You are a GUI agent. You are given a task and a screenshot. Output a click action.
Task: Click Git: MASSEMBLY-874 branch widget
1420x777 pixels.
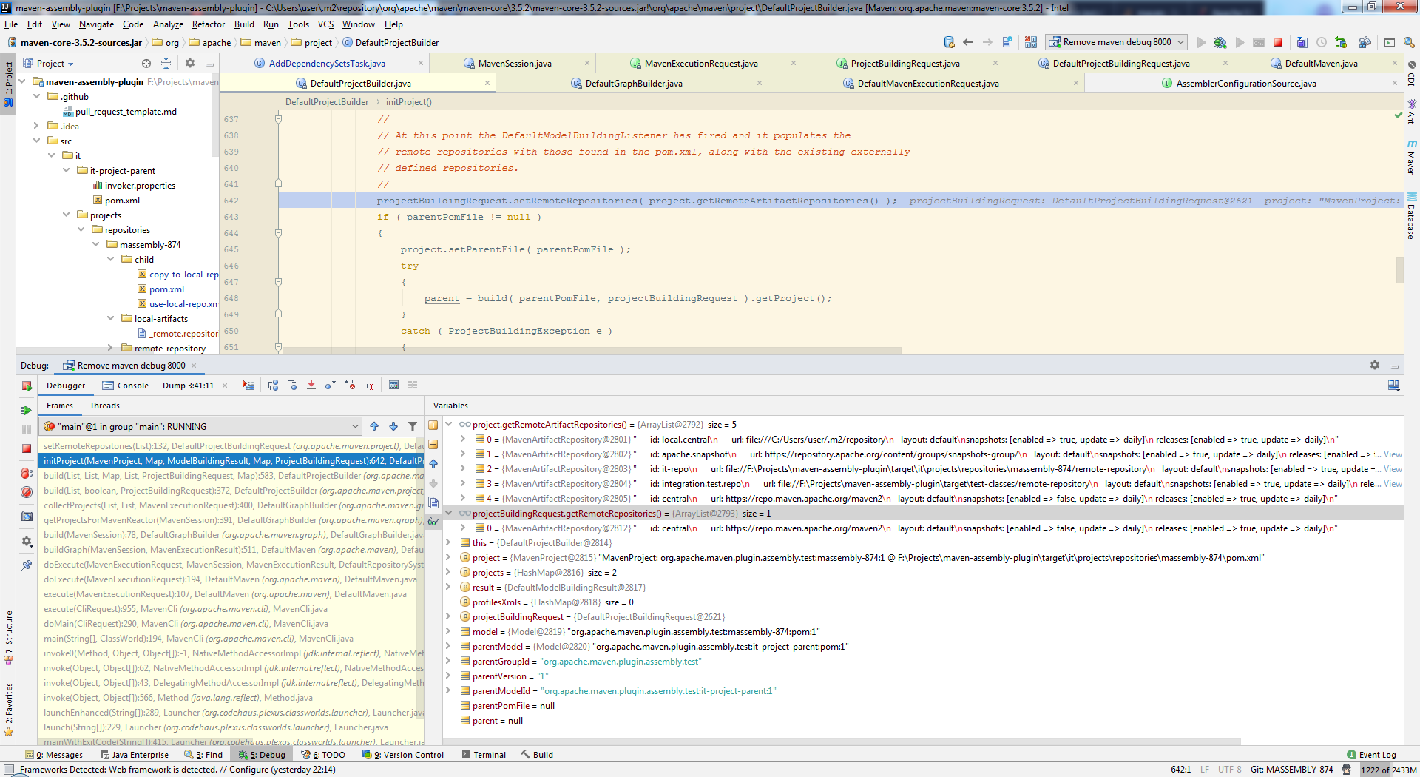tap(1291, 770)
